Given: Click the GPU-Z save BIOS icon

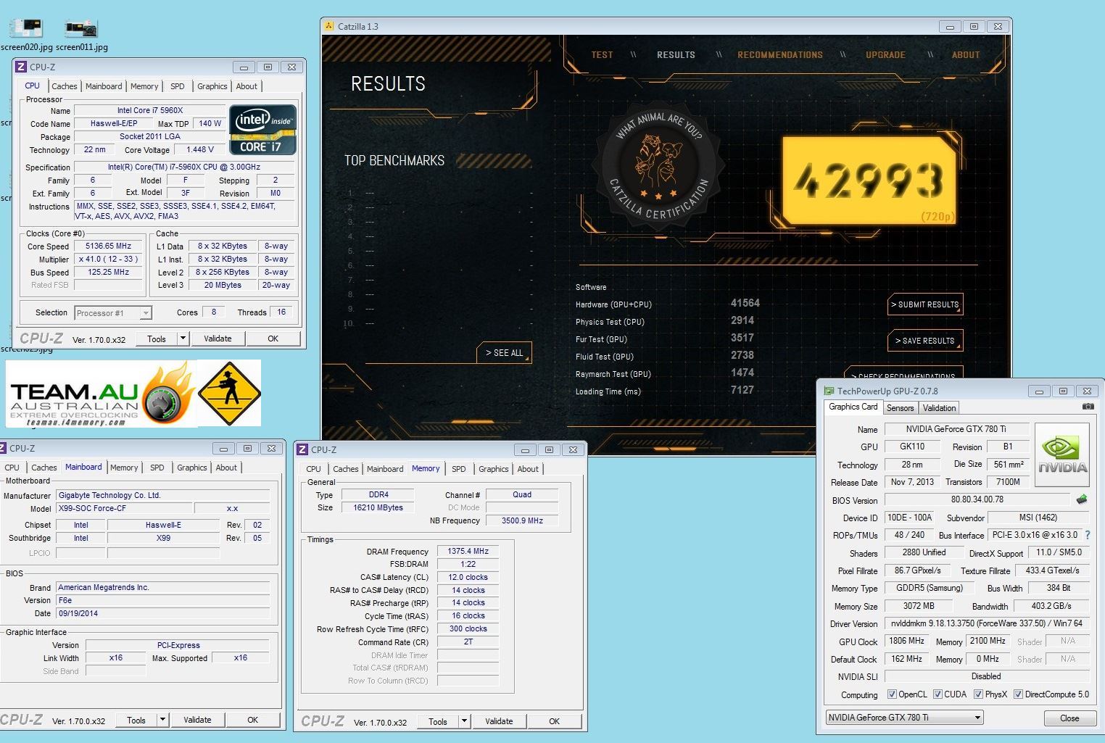Looking at the screenshot, I should 1082,499.
